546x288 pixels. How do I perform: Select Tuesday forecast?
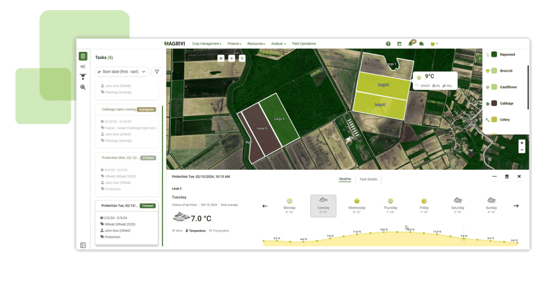pos(323,206)
